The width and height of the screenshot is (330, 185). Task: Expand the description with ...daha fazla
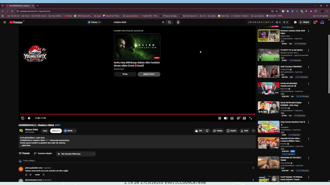(x=26, y=145)
